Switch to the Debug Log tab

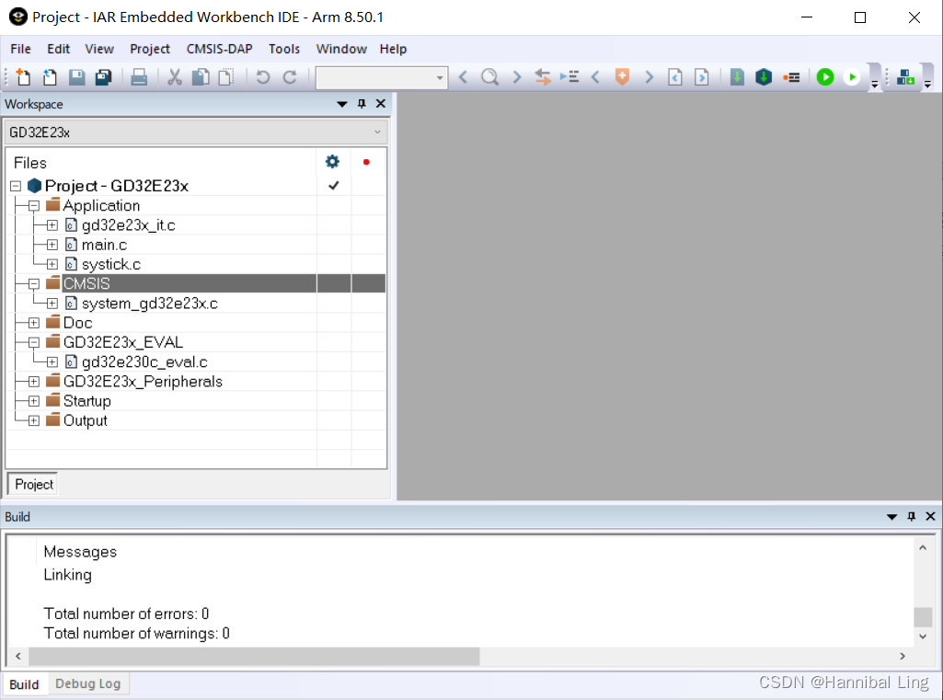[87, 683]
